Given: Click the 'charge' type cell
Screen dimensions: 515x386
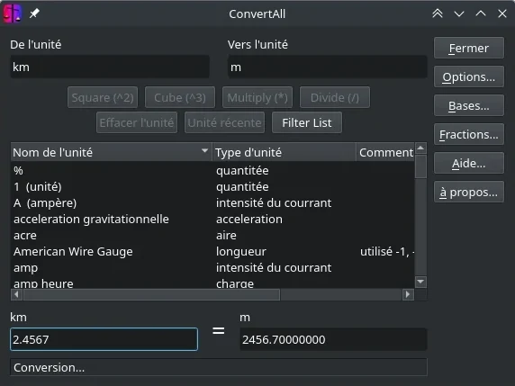Looking at the screenshot, I should click(x=235, y=283).
